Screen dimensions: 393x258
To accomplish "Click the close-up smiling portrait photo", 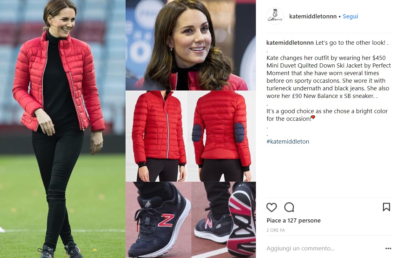I will point(191,45).
